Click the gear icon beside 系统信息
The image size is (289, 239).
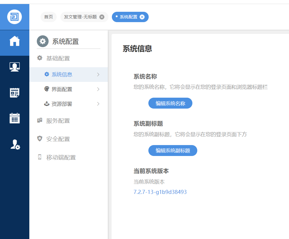pos(47,74)
